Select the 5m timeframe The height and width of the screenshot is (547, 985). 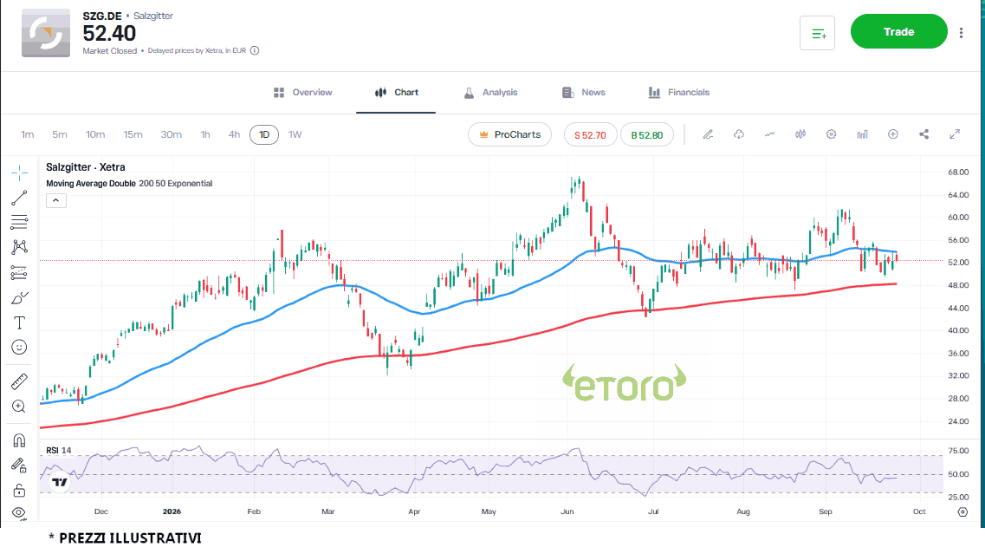pyautogui.click(x=60, y=134)
